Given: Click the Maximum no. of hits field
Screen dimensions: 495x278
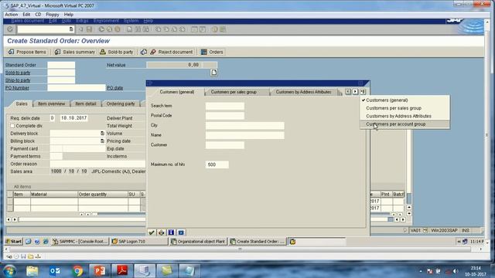Looking at the screenshot, I should click(217, 164).
